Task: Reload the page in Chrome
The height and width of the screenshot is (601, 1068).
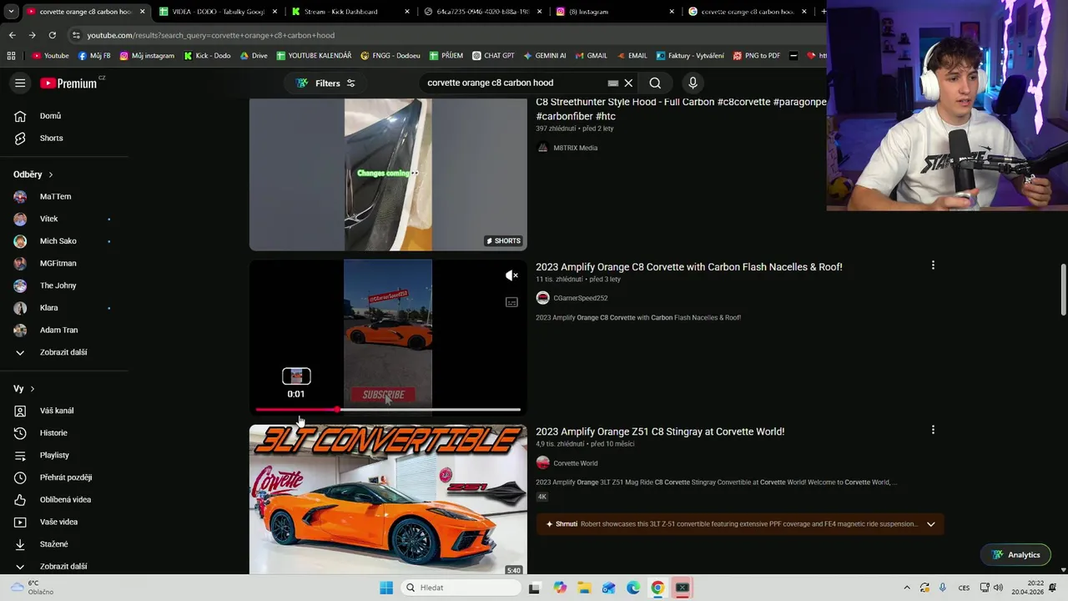Action: (52, 35)
